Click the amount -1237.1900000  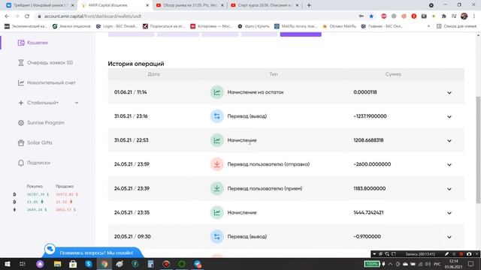click(x=370, y=116)
